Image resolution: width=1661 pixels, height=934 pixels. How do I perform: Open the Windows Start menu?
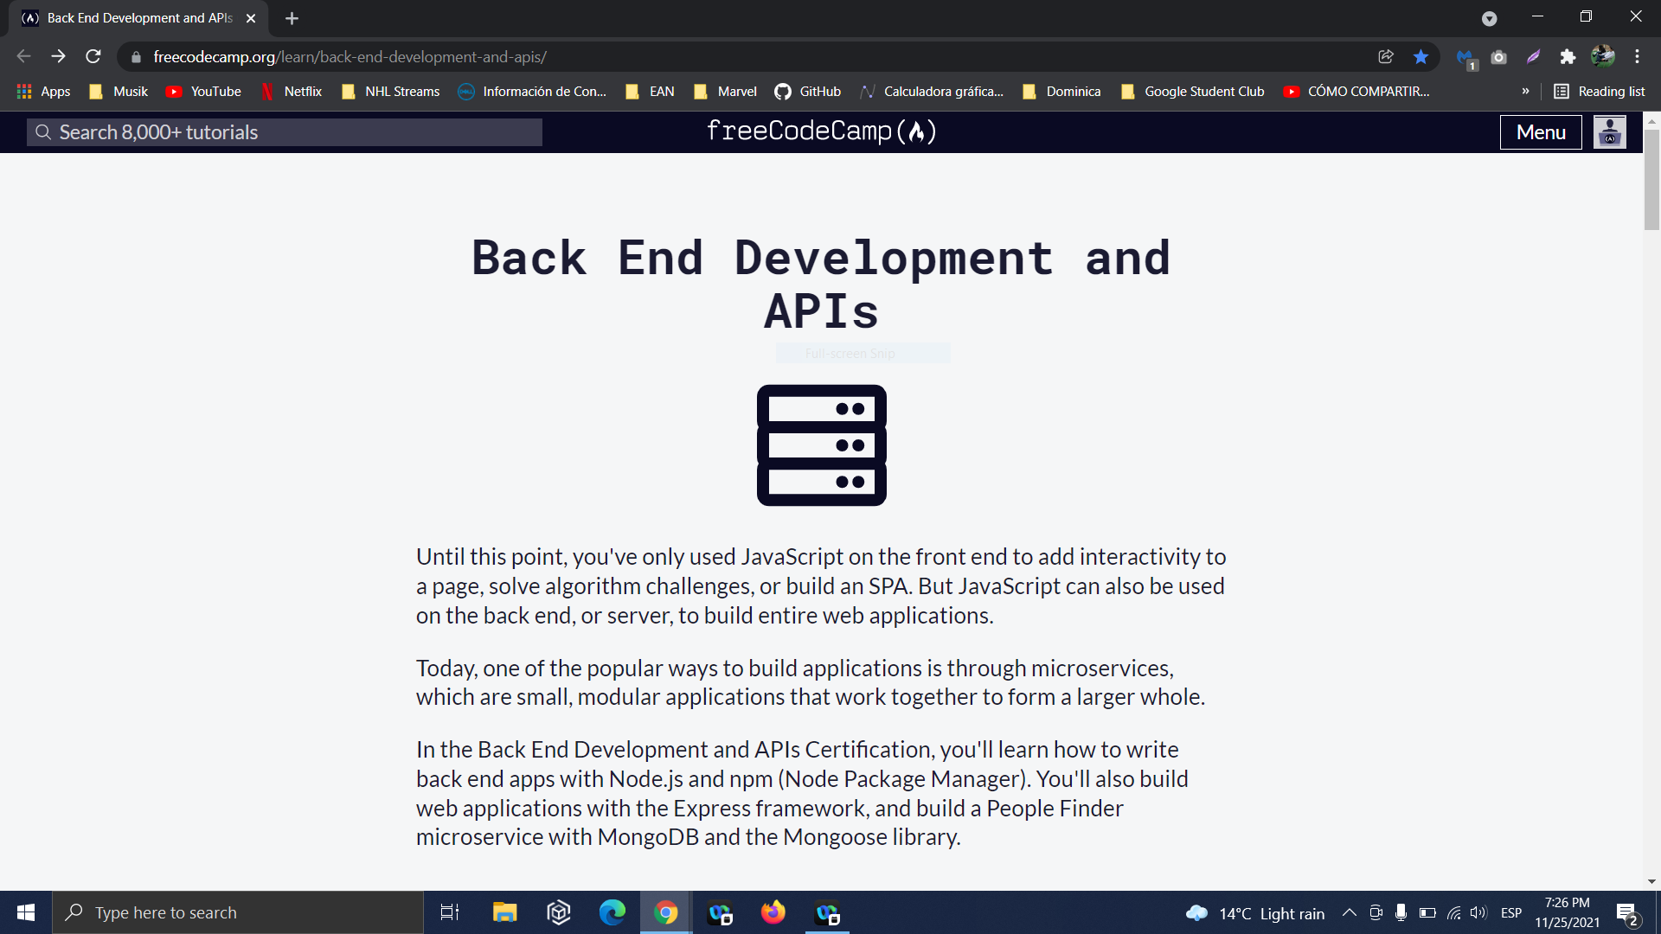(x=26, y=912)
